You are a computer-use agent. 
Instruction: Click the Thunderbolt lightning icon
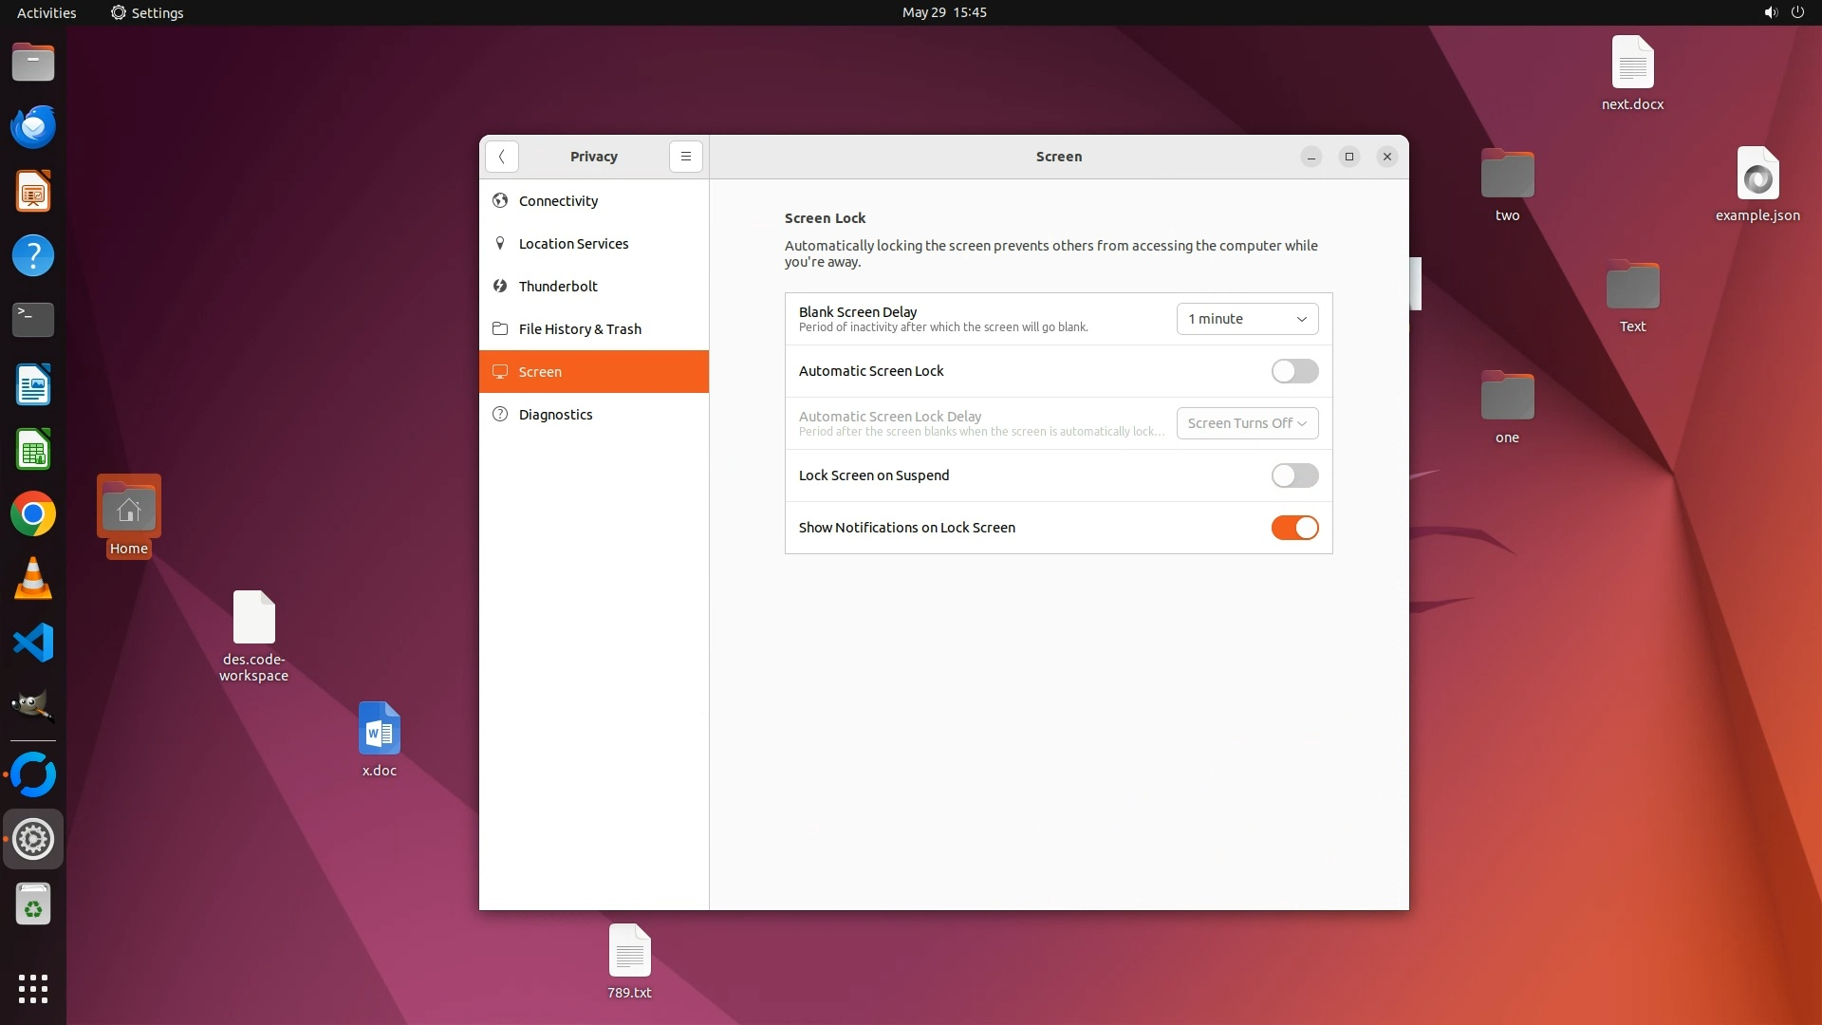pos(500,287)
